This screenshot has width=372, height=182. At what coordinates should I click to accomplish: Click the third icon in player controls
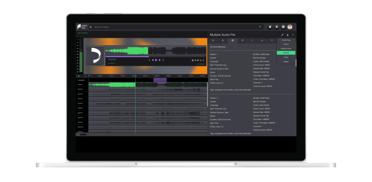click(198, 60)
